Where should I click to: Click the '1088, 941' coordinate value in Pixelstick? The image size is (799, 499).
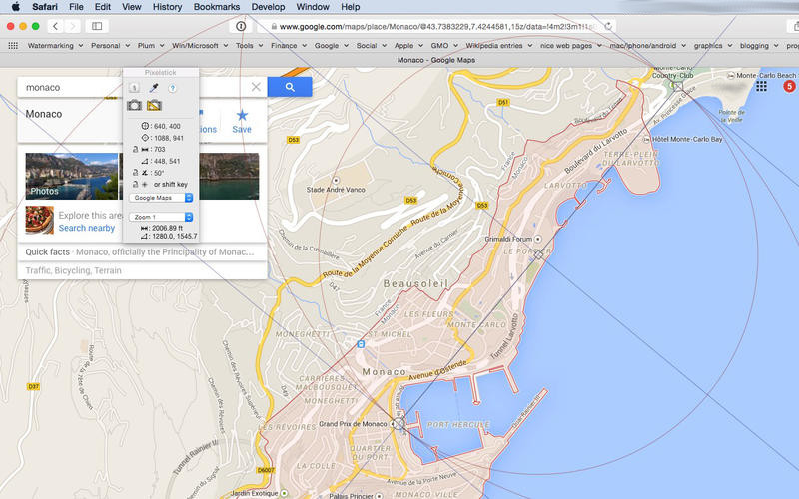[167, 138]
